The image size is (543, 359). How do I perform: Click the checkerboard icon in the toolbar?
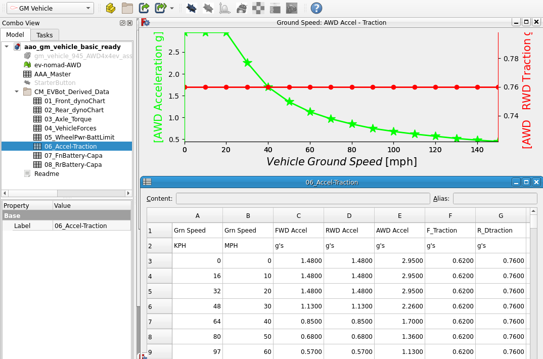(x=258, y=8)
